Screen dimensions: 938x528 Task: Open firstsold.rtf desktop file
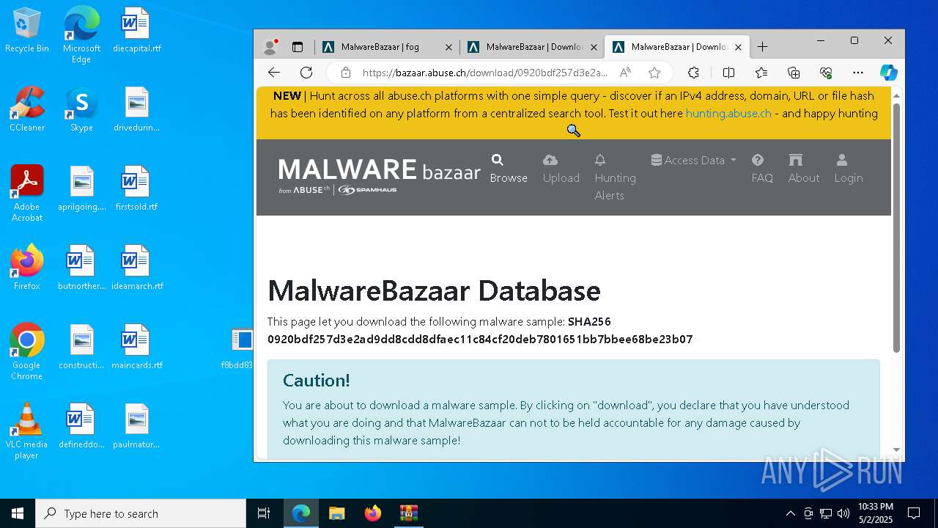136,189
